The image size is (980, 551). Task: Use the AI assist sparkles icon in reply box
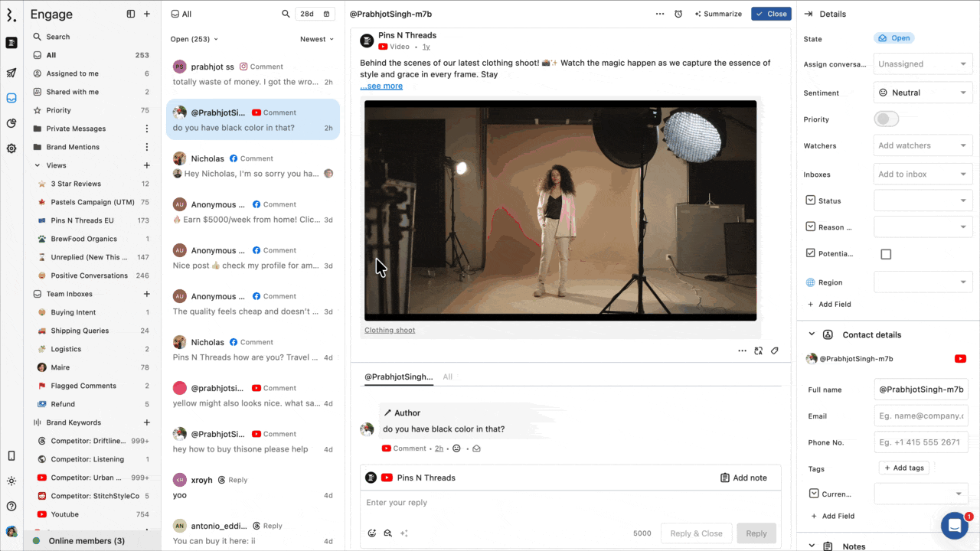tap(403, 533)
